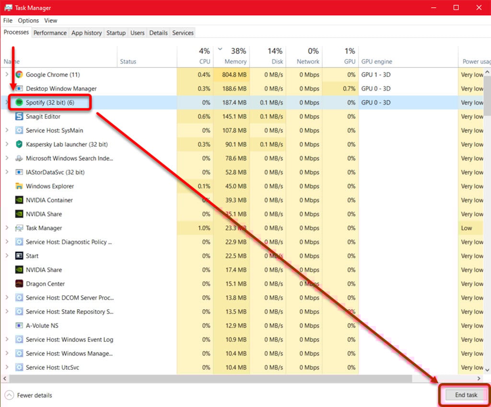
Task: Click Fewer details to collapse view
Action: pyautogui.click(x=28, y=395)
